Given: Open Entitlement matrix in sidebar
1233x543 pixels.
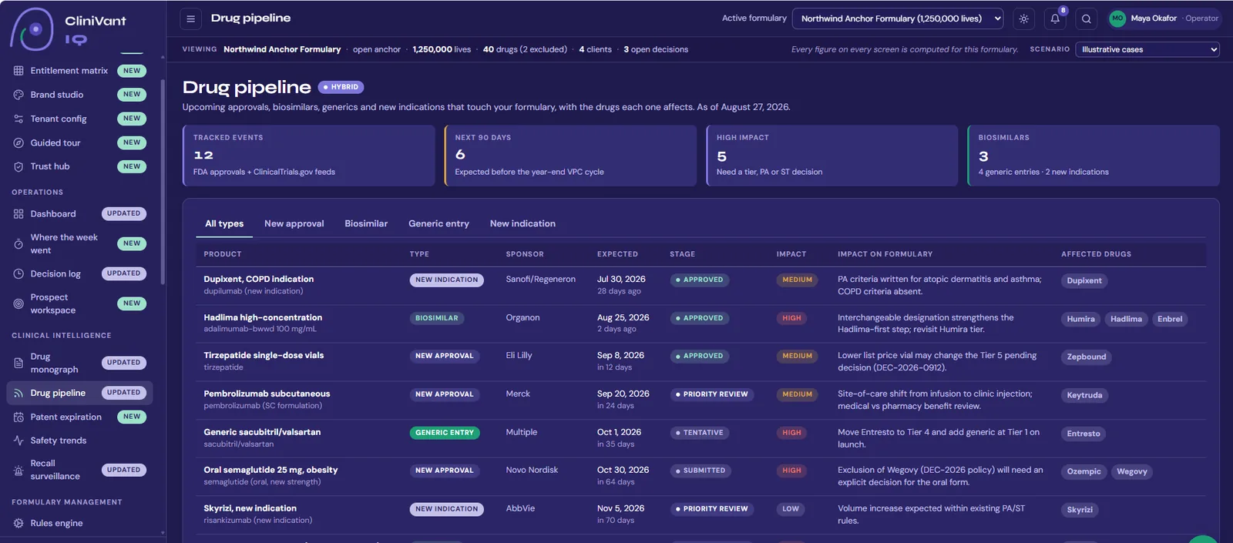Looking at the screenshot, I should [80, 71].
